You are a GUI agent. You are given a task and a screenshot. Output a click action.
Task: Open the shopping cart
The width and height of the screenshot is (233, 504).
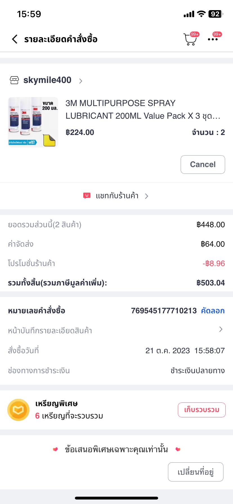click(x=190, y=40)
